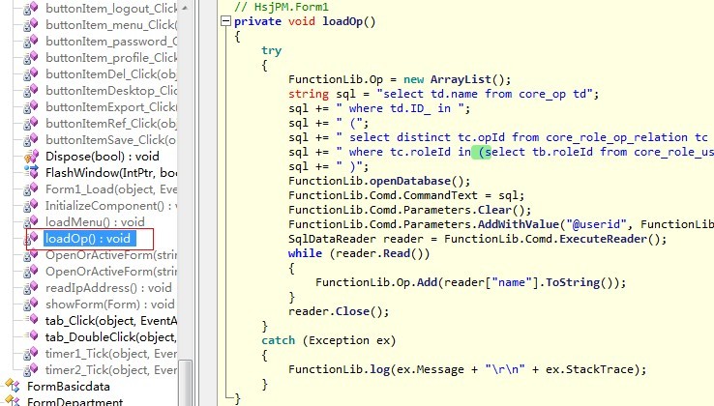Viewport: 714px width, 406px height.
Task: Choose buttonItemExport_Click in the tree
Action: coord(110,106)
